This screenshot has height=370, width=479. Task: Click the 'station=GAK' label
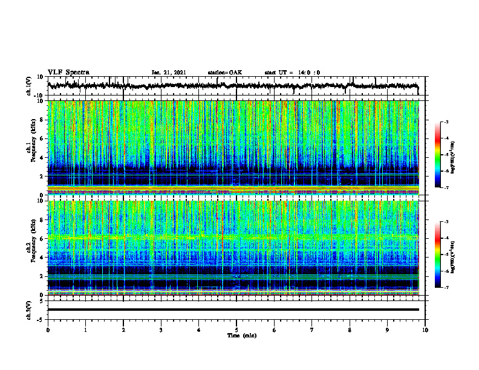point(225,73)
